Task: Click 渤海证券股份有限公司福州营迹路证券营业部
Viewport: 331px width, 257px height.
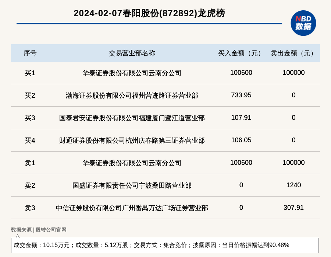Action: (x=132, y=95)
